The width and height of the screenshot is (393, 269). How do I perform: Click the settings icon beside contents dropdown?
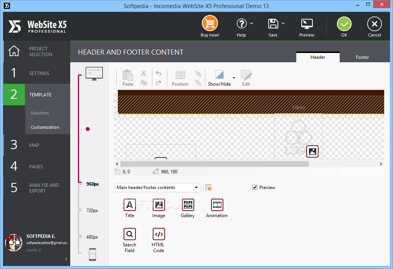click(x=208, y=188)
